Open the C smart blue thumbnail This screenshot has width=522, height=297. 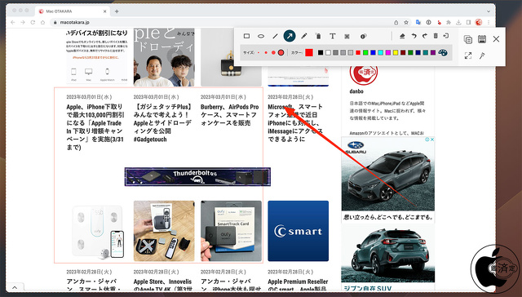coord(298,231)
